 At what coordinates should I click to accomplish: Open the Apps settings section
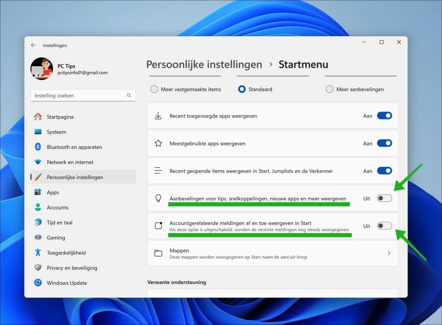[83, 192]
